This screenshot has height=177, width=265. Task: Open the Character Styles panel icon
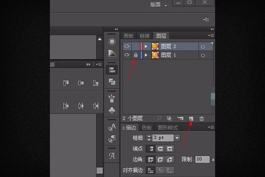(112, 127)
